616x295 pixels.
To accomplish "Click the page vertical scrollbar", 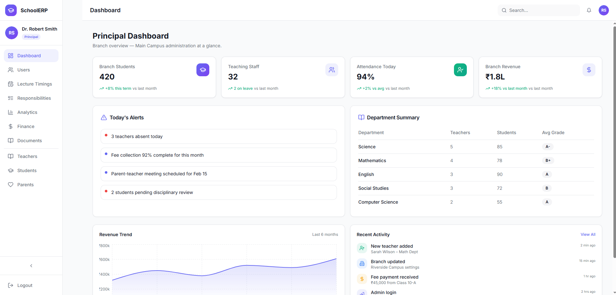I will (614, 142).
